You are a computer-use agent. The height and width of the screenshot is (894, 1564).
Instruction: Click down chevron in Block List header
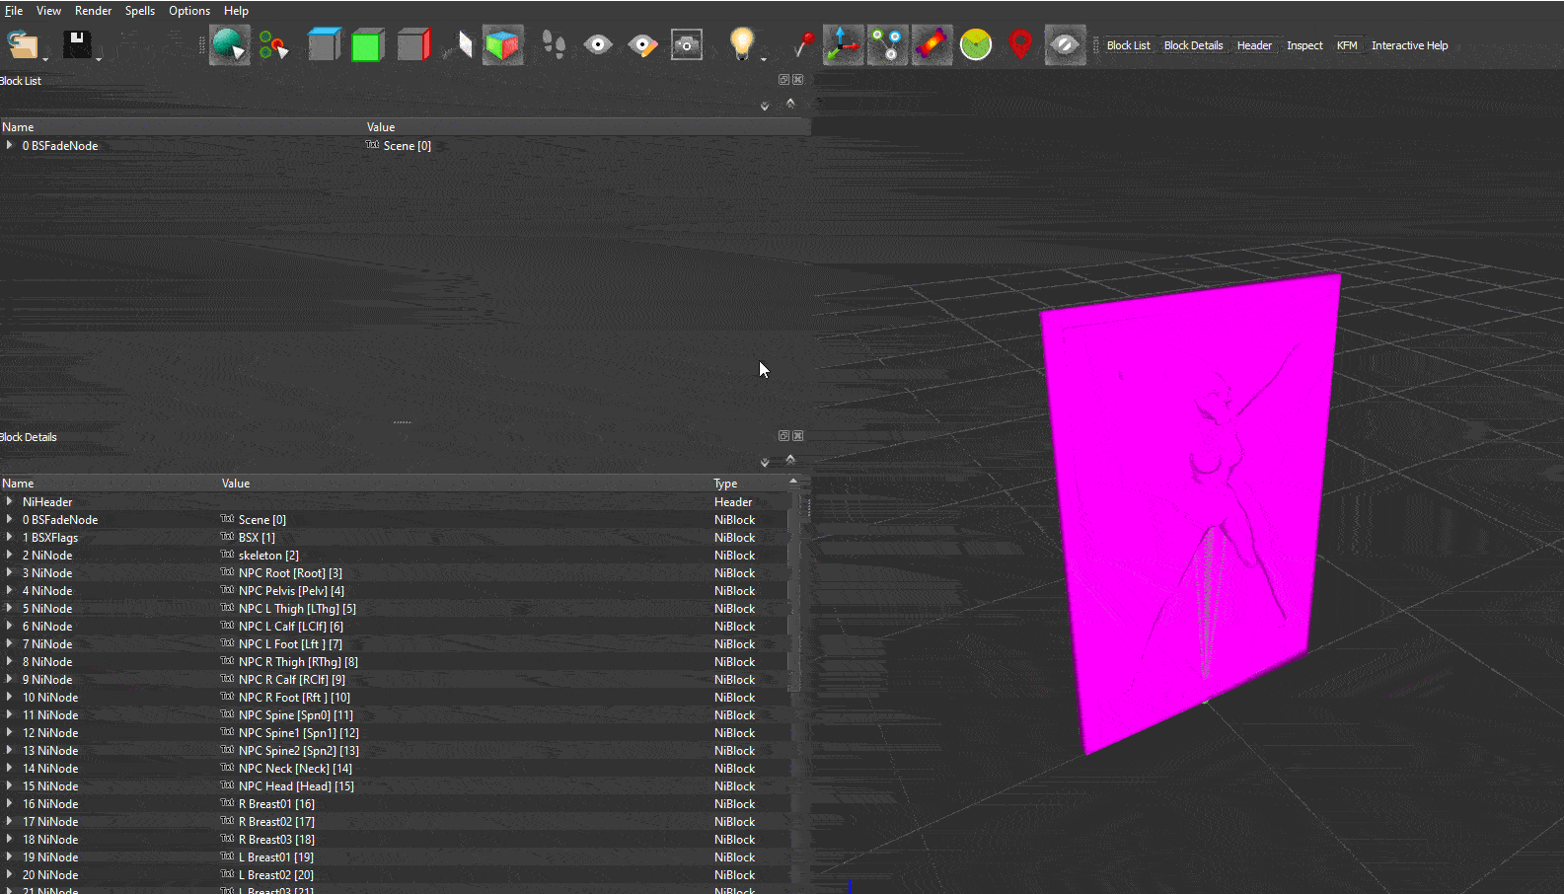[x=765, y=106]
